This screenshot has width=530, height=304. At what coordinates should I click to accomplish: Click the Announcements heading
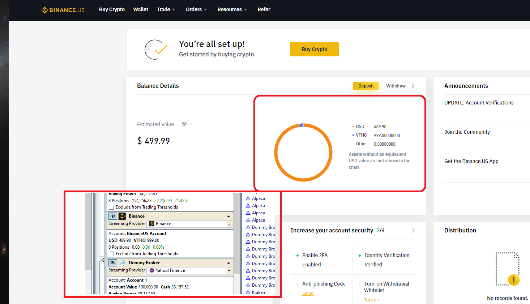pyautogui.click(x=466, y=86)
